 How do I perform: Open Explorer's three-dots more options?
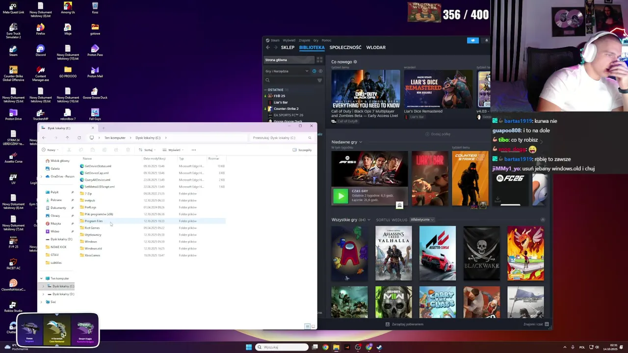pos(194,150)
